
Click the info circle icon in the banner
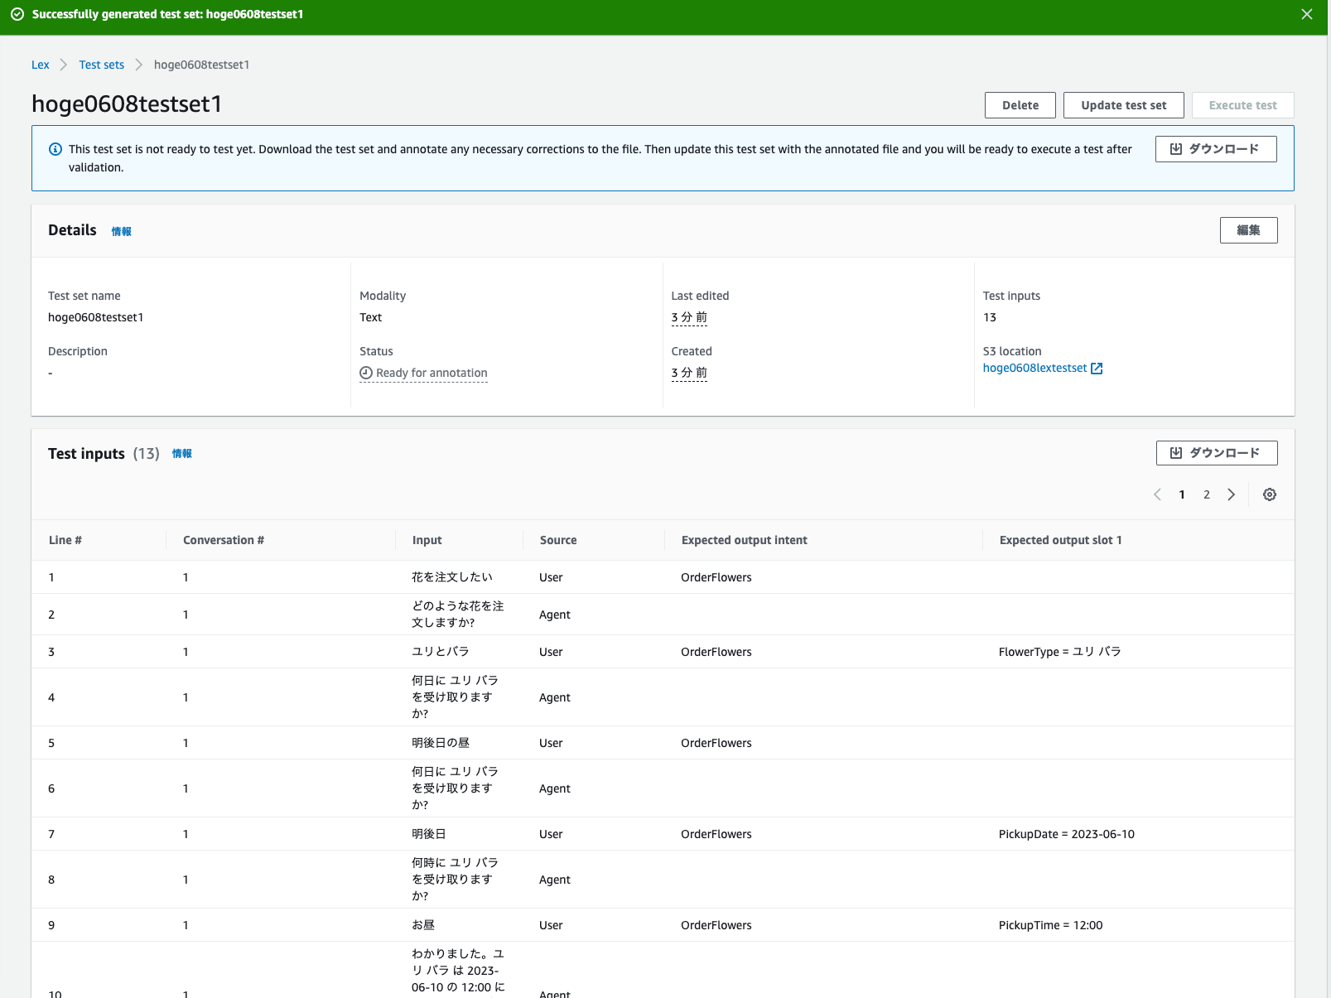point(55,149)
